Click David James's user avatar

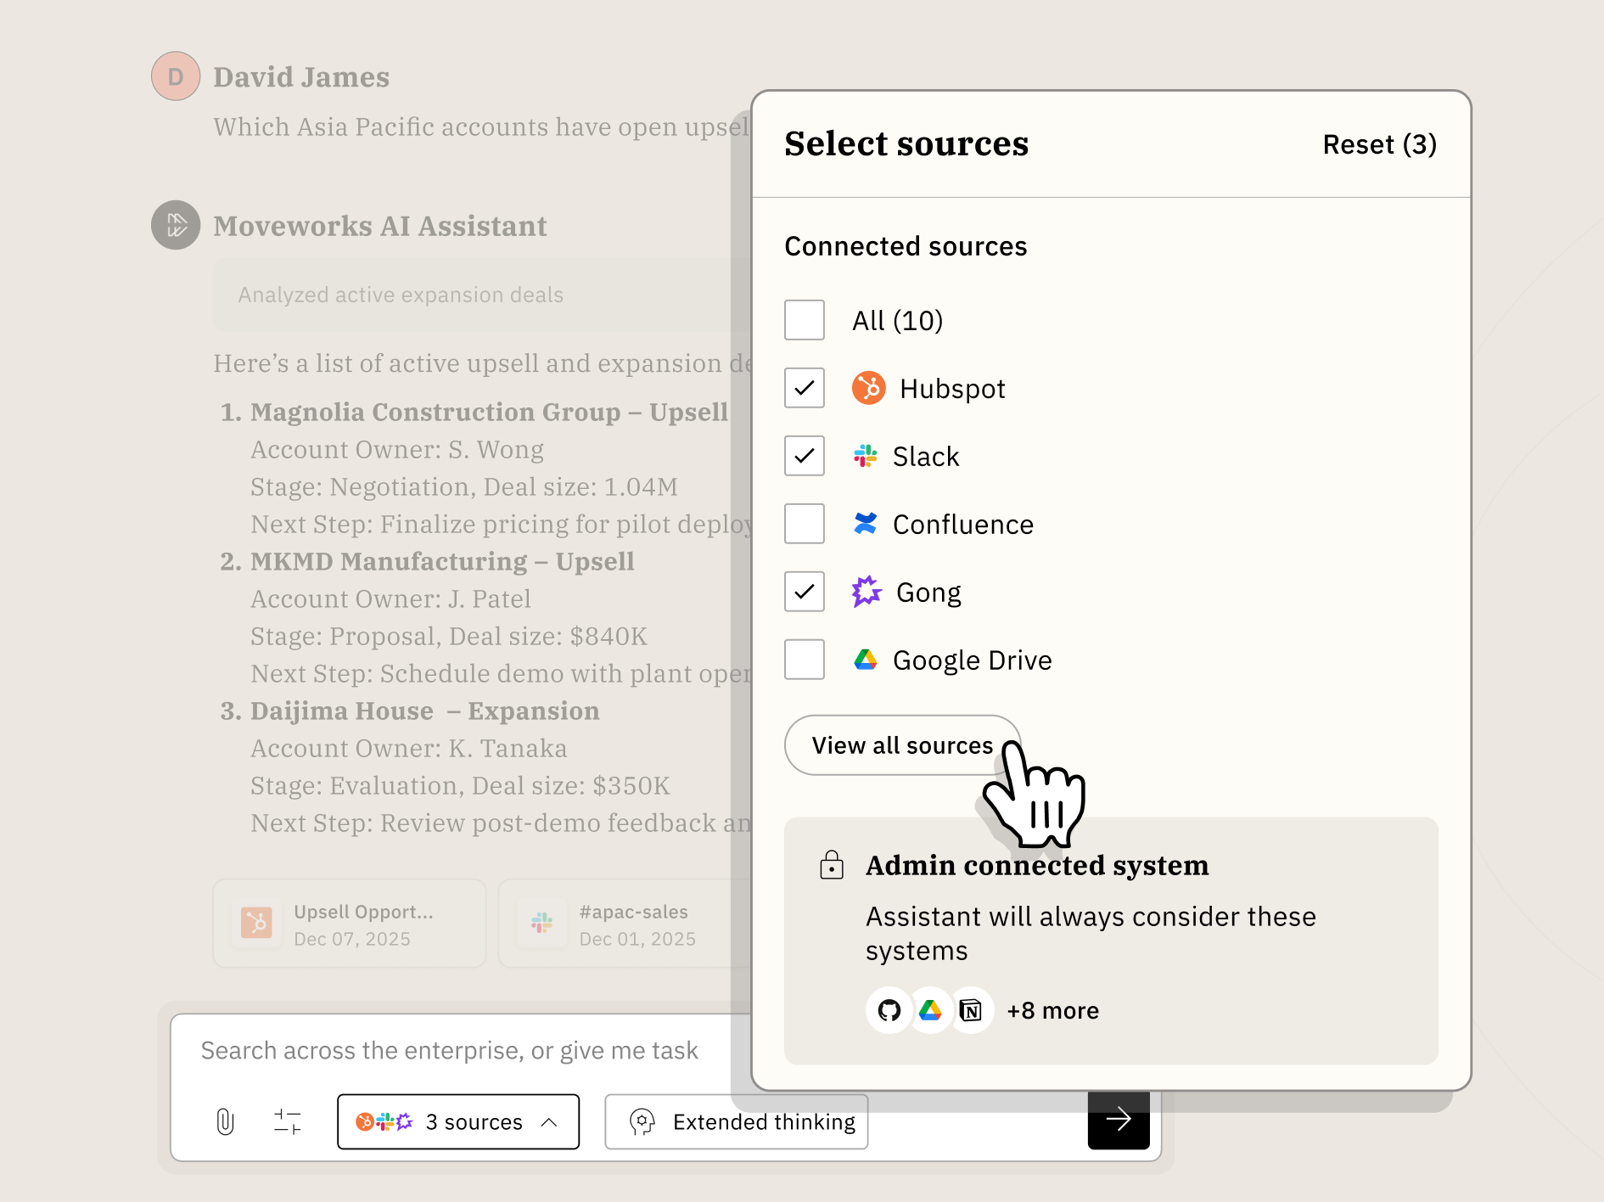pyautogui.click(x=176, y=76)
